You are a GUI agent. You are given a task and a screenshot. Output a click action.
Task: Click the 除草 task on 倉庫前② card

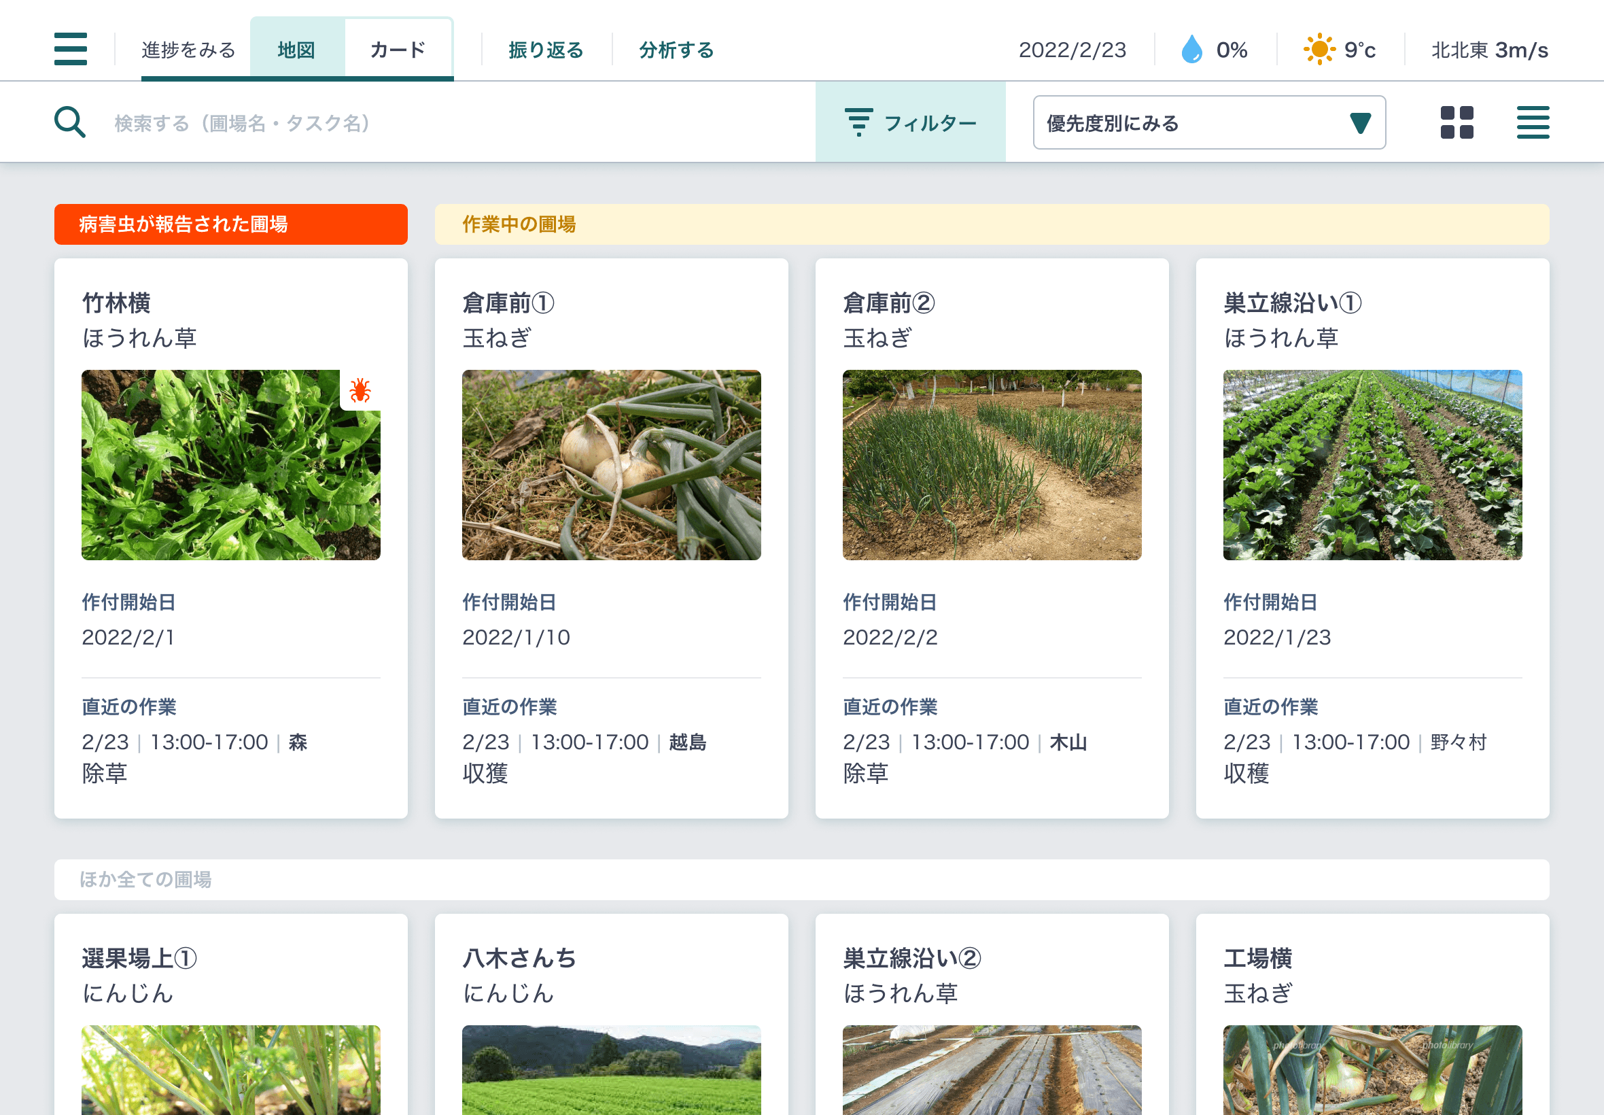coord(866,774)
